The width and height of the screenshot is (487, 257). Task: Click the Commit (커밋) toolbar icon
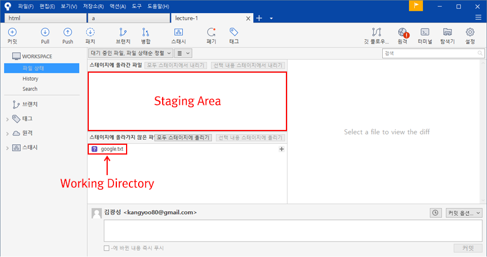click(x=12, y=32)
